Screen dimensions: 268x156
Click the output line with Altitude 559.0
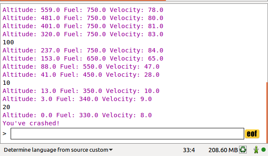(x=83, y=10)
